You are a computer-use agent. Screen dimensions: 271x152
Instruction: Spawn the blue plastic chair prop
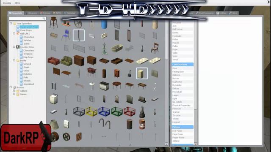(x=66, y=35)
